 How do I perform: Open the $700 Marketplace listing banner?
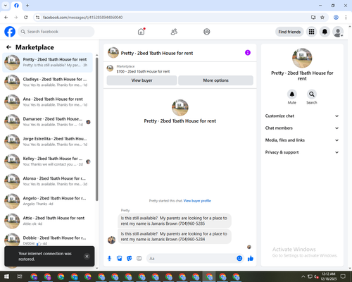click(180, 69)
